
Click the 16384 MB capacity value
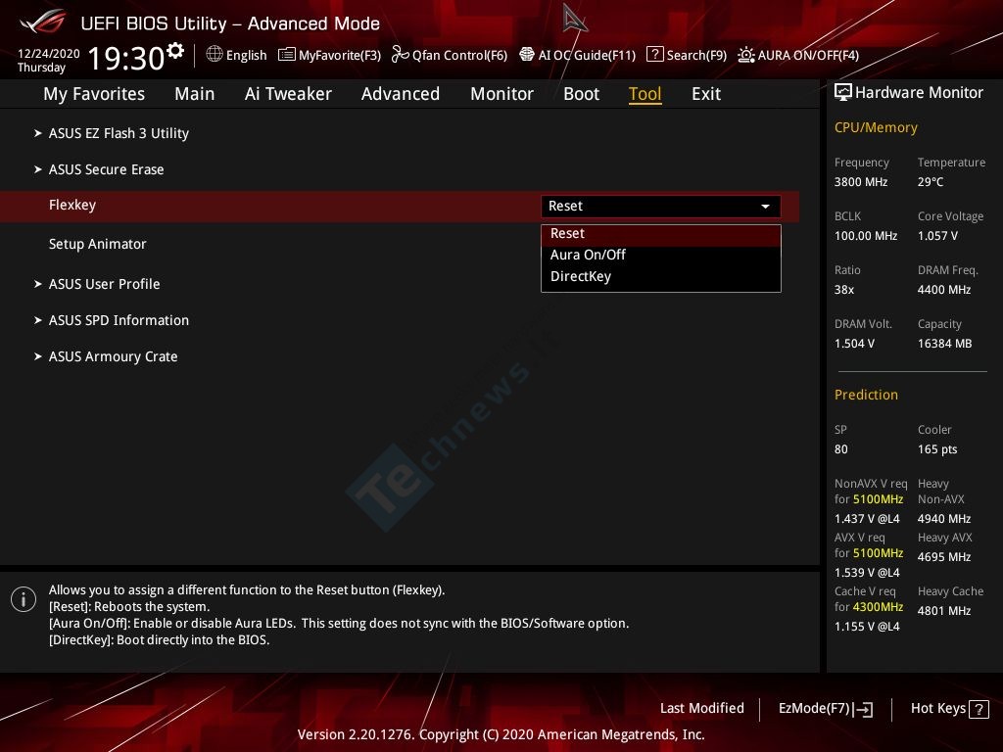tap(945, 344)
